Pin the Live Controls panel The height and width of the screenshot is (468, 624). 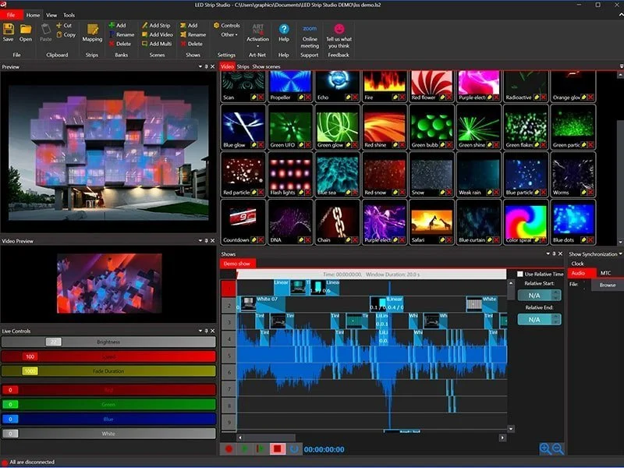205,331
